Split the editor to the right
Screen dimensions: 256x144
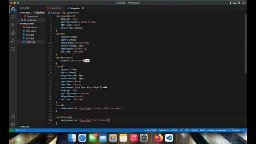[239, 8]
